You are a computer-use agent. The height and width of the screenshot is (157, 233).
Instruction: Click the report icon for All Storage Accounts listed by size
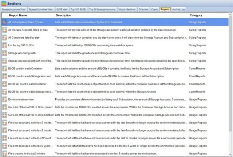click(4, 30)
